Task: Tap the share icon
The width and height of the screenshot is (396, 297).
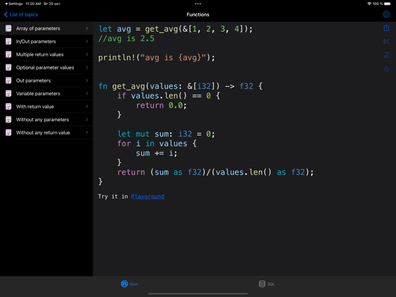Action: (386, 28)
